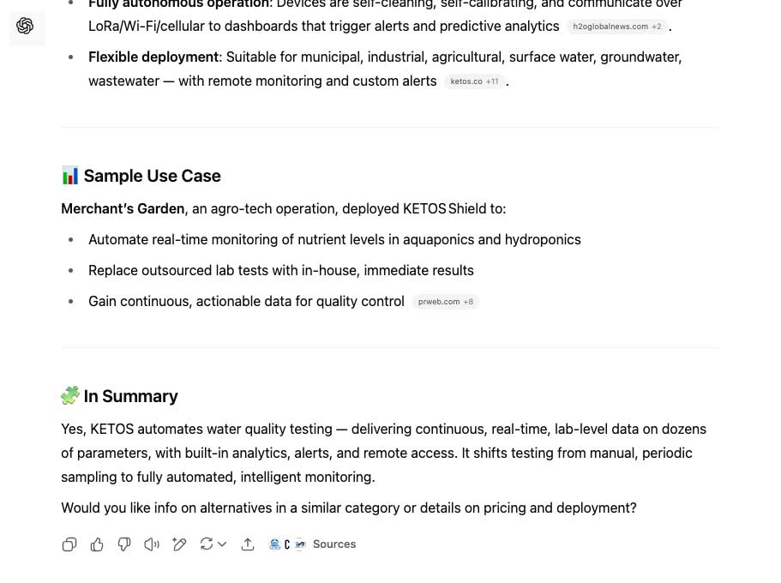
Task: Open the prweb.com citation chip
Action: pyautogui.click(x=445, y=302)
